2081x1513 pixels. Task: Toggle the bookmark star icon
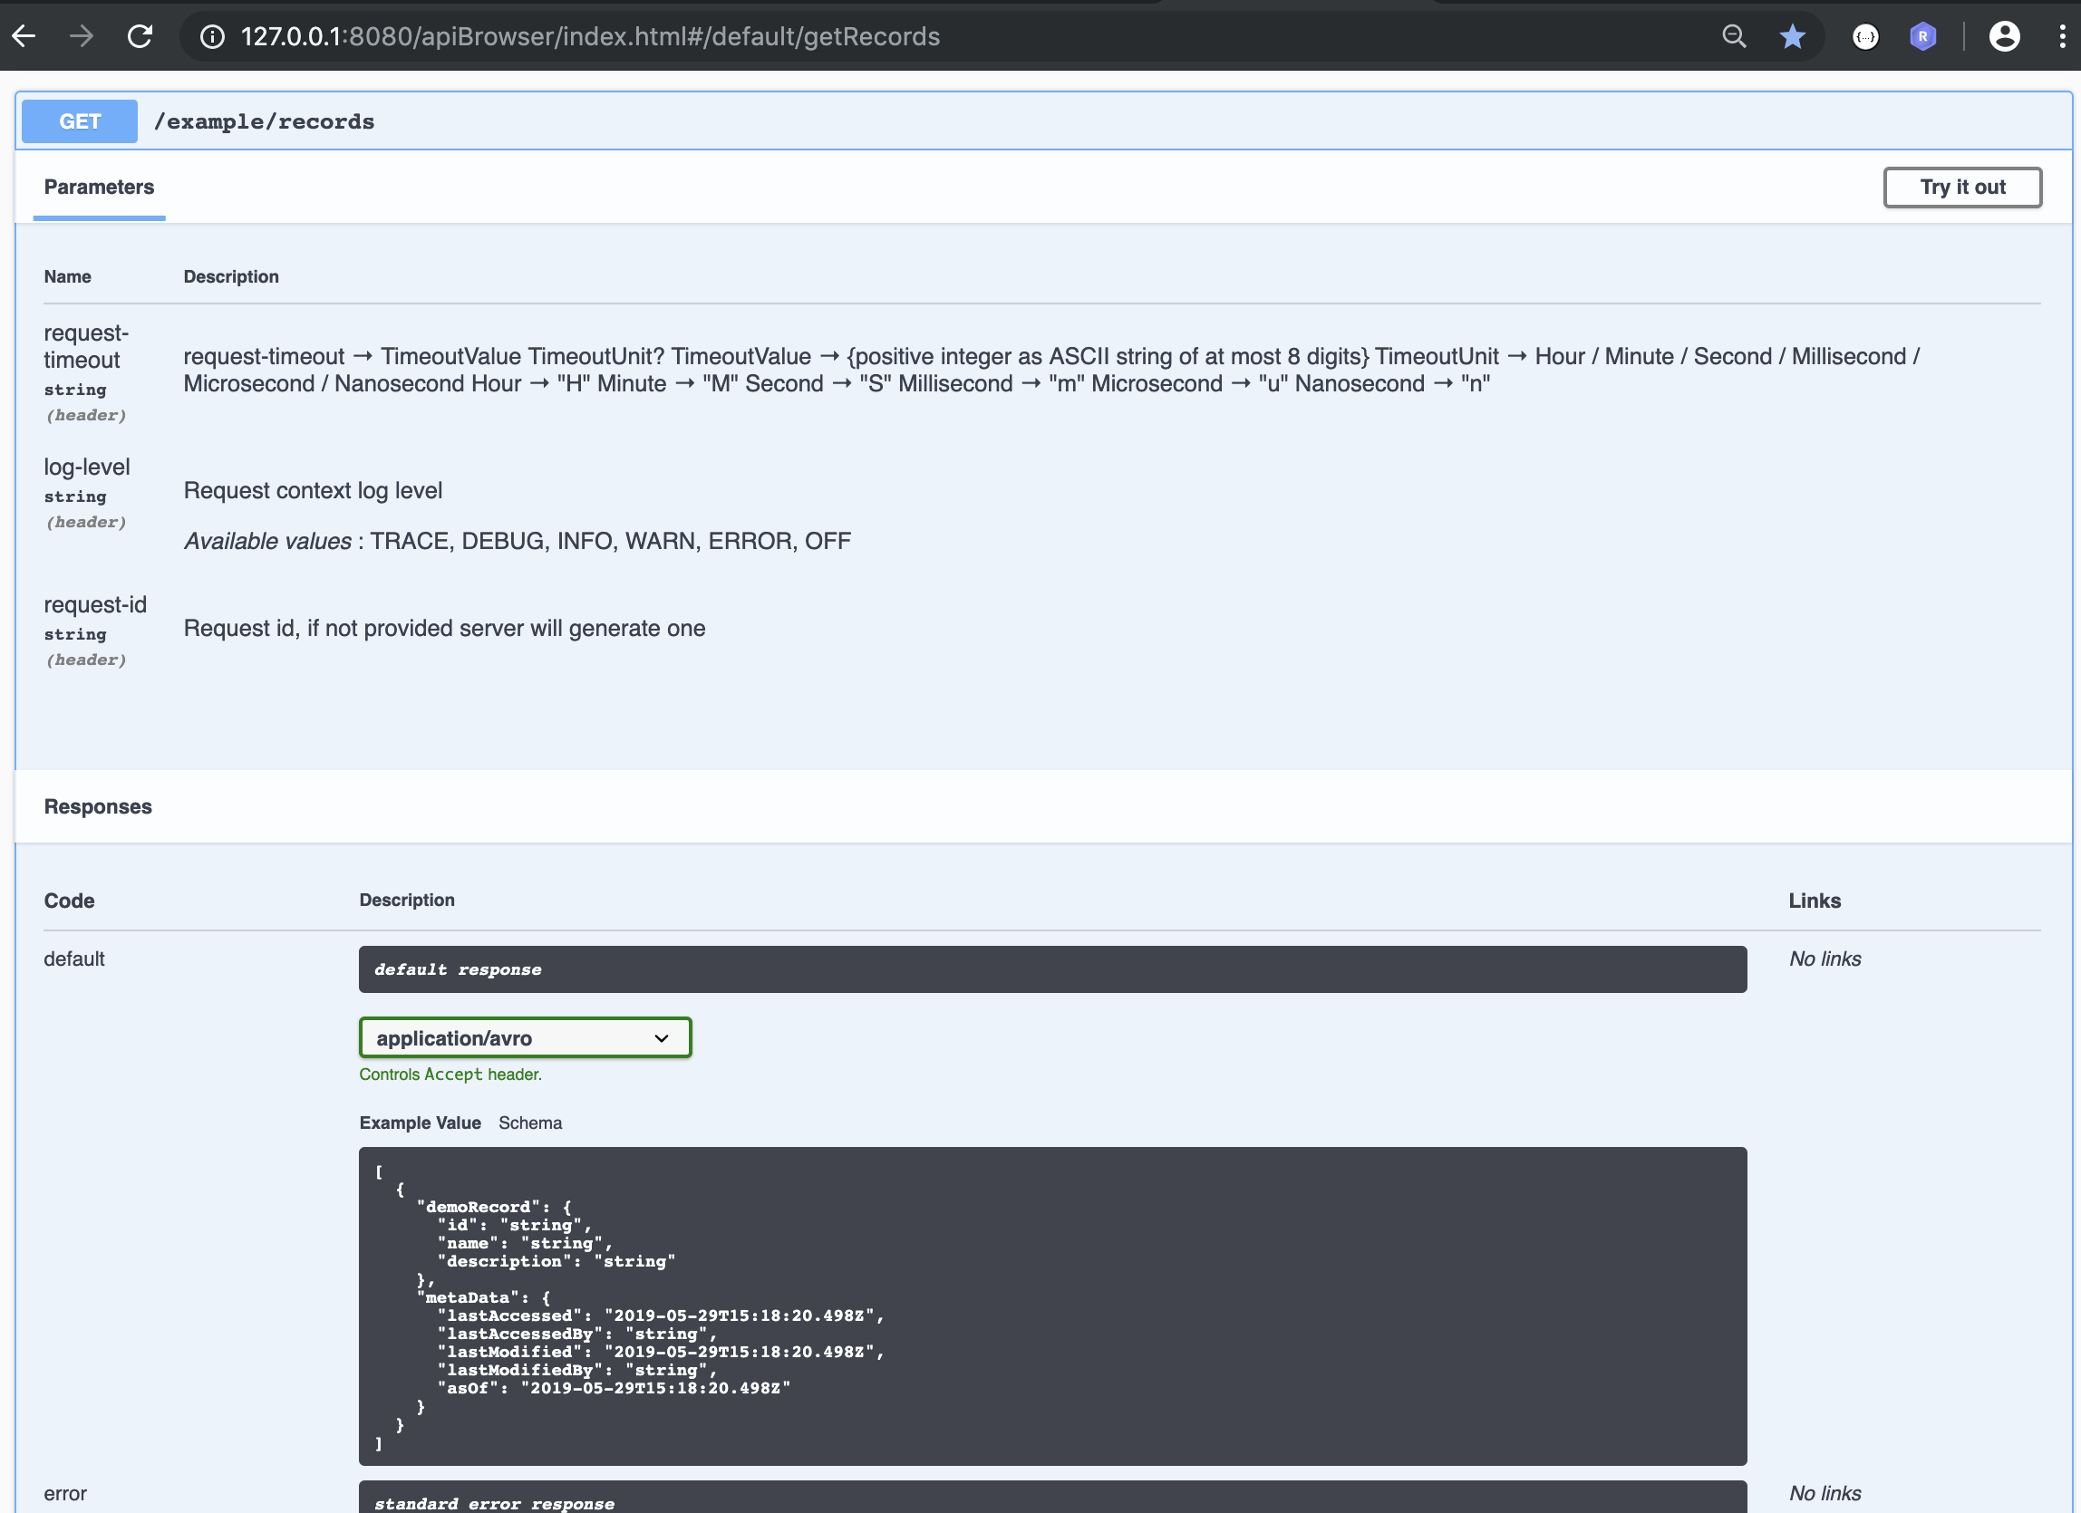pos(1792,36)
